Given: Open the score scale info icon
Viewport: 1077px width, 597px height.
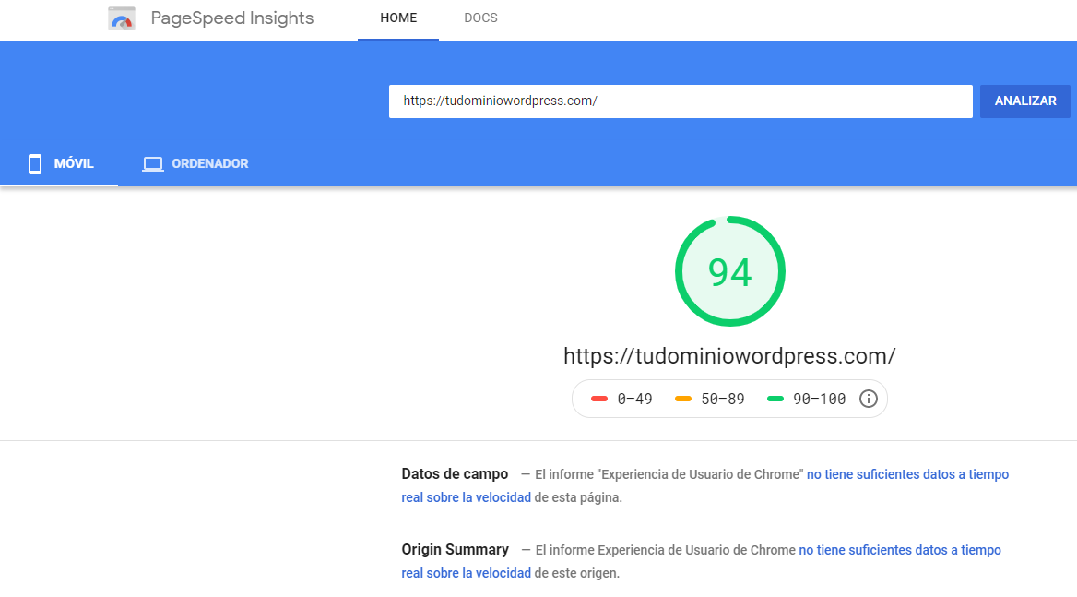Looking at the screenshot, I should [x=869, y=399].
